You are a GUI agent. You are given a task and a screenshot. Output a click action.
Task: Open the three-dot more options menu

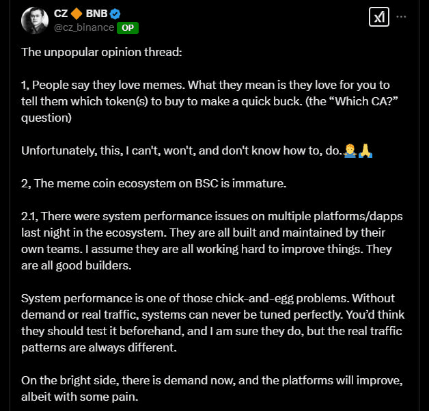point(401,16)
